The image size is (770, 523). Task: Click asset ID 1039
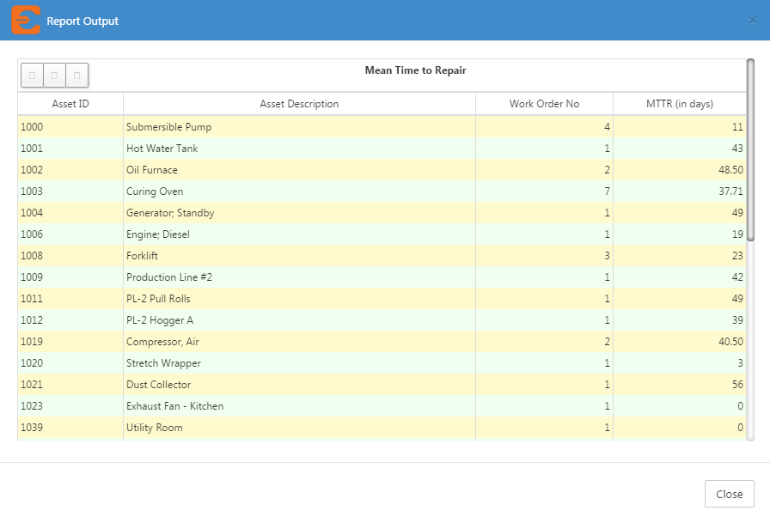32,428
